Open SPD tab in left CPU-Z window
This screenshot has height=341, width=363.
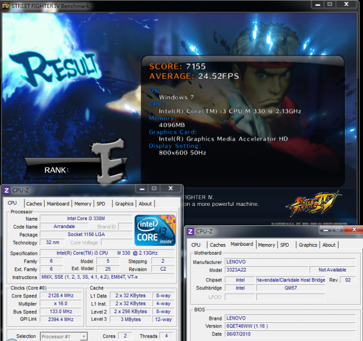tap(101, 204)
